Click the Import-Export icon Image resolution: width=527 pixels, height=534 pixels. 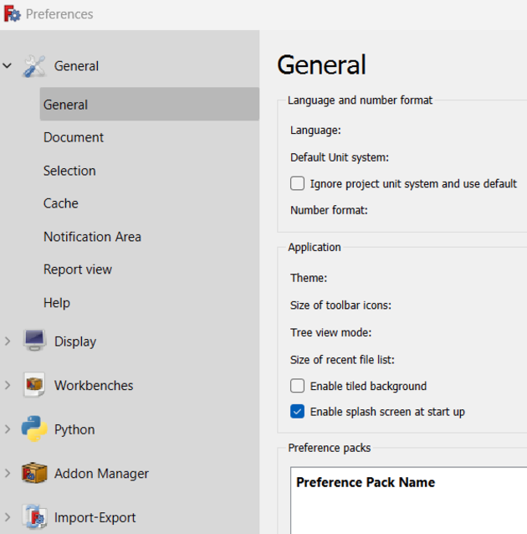34,517
